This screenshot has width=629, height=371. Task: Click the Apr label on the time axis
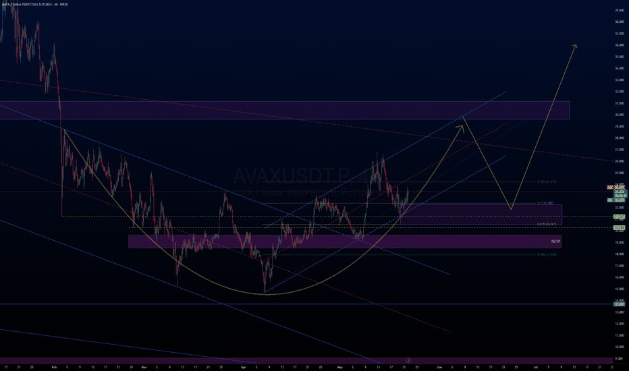pyautogui.click(x=243, y=367)
